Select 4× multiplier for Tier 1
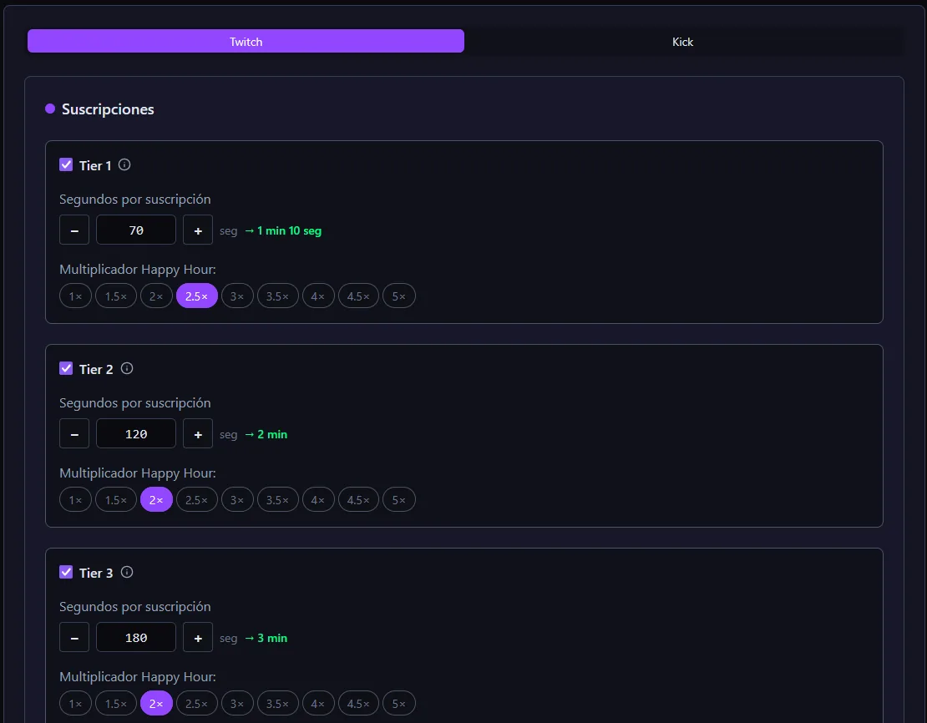The width and height of the screenshot is (927, 723). [319, 296]
